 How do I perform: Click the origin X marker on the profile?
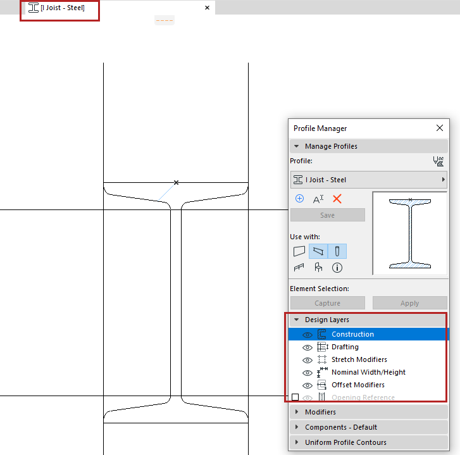coord(176,182)
